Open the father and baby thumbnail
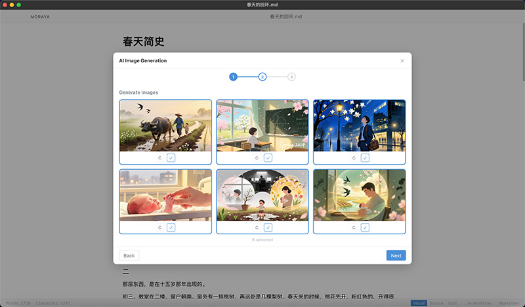525x307 pixels. [359, 195]
